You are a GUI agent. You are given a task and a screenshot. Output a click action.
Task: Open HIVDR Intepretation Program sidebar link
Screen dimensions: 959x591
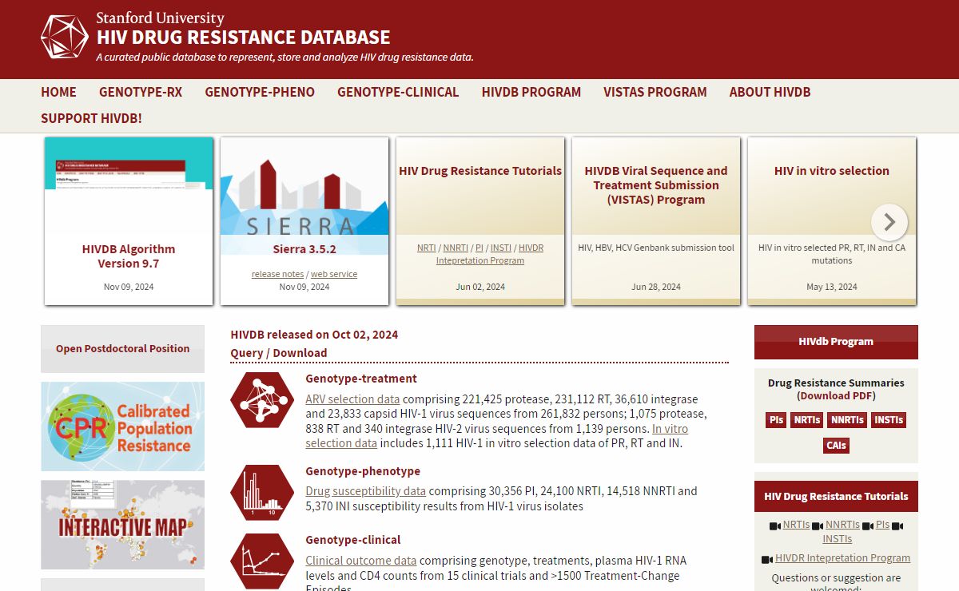(x=842, y=558)
